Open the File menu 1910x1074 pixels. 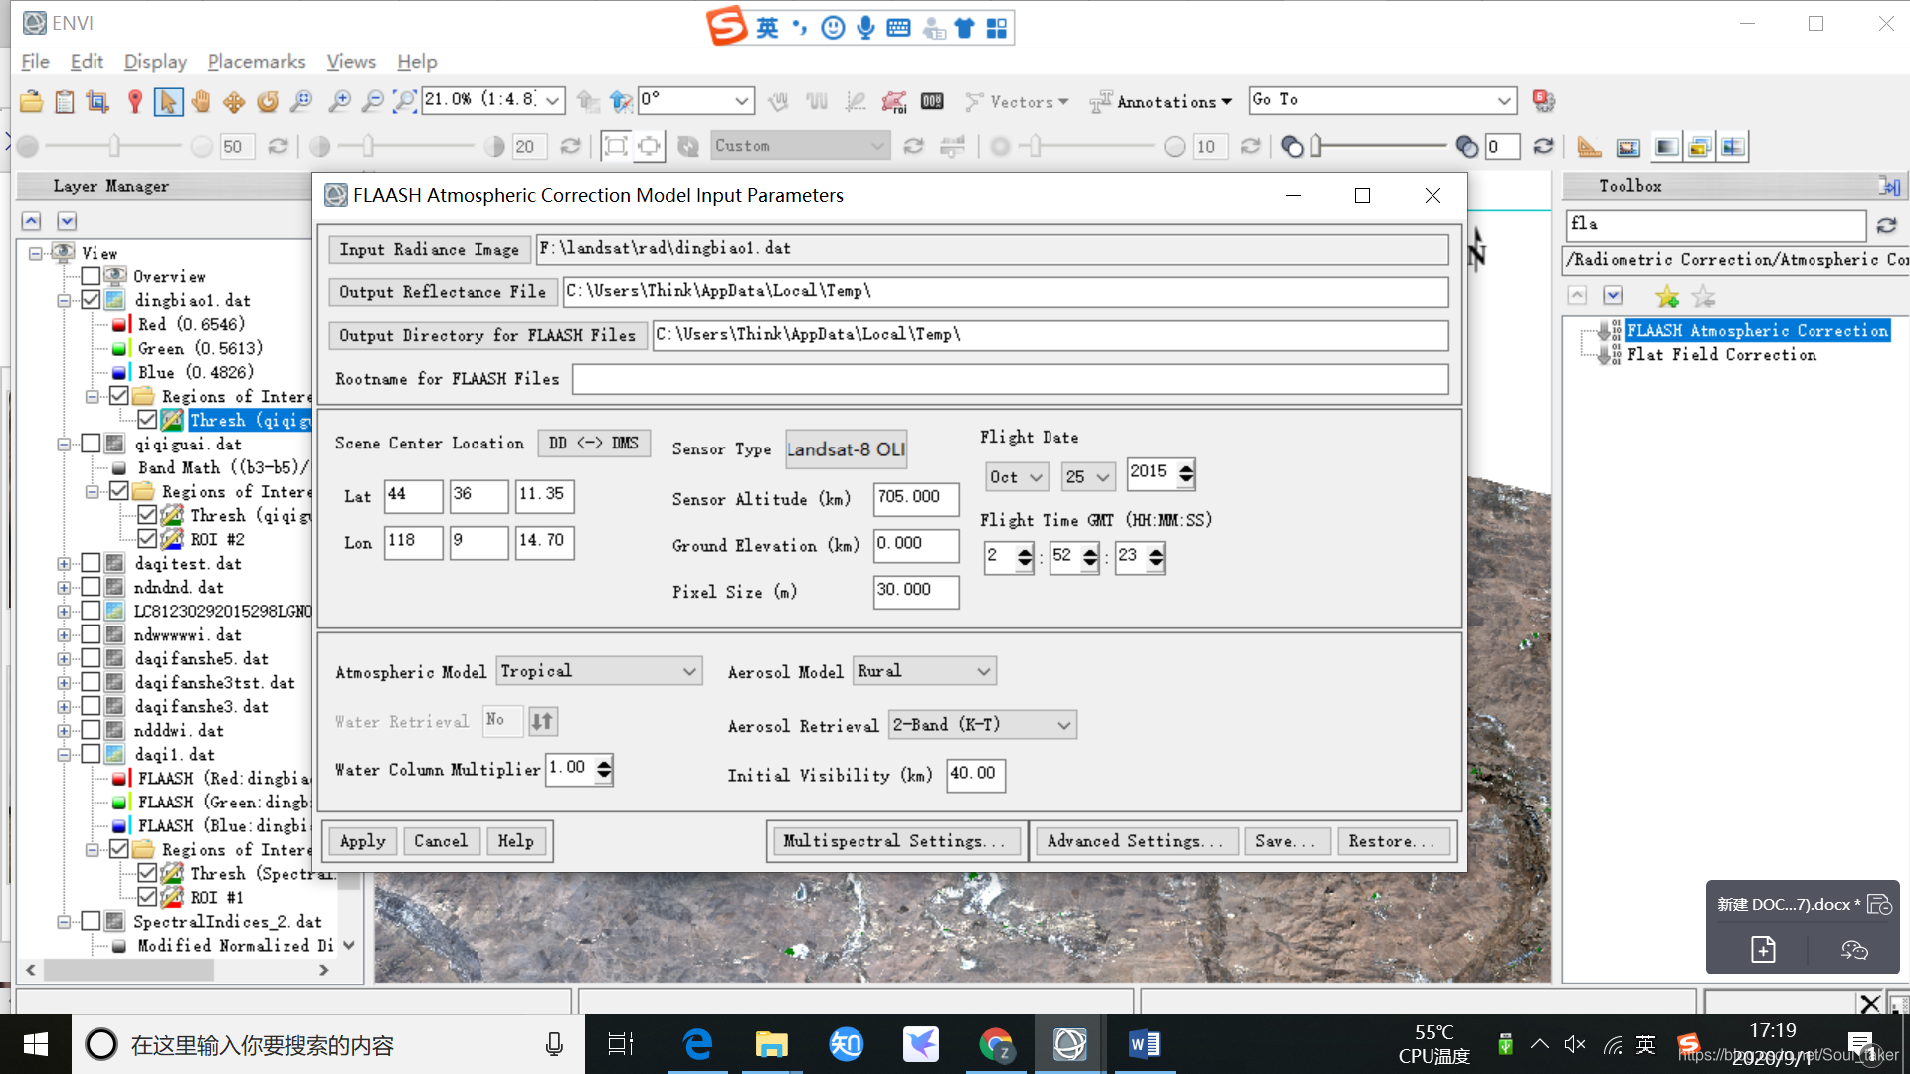pos(35,61)
